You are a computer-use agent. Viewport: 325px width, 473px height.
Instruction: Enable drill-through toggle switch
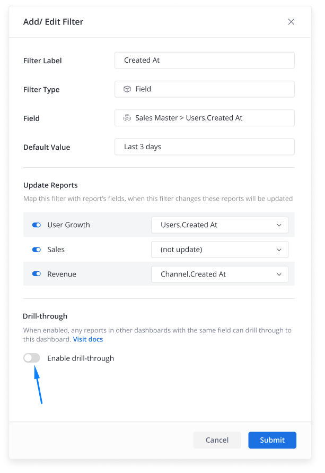click(32, 358)
